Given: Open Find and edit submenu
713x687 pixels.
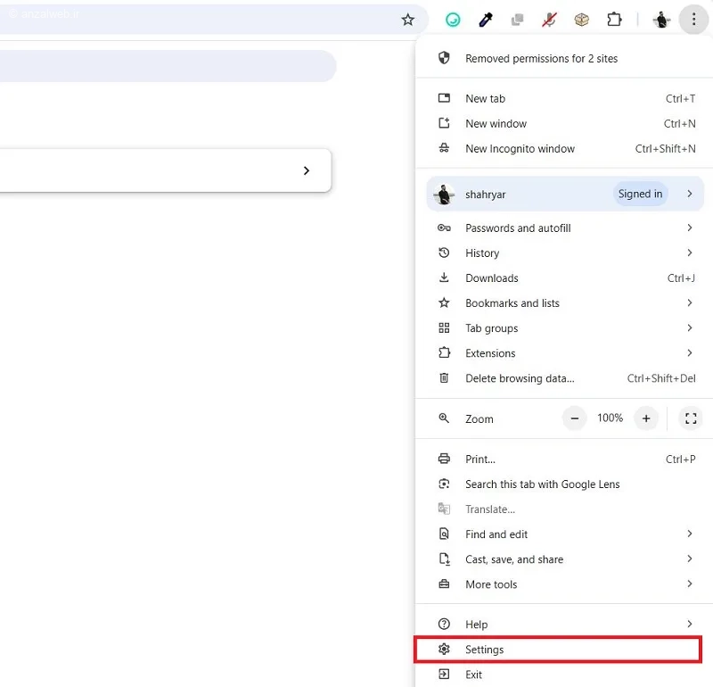Looking at the screenshot, I should [564, 534].
